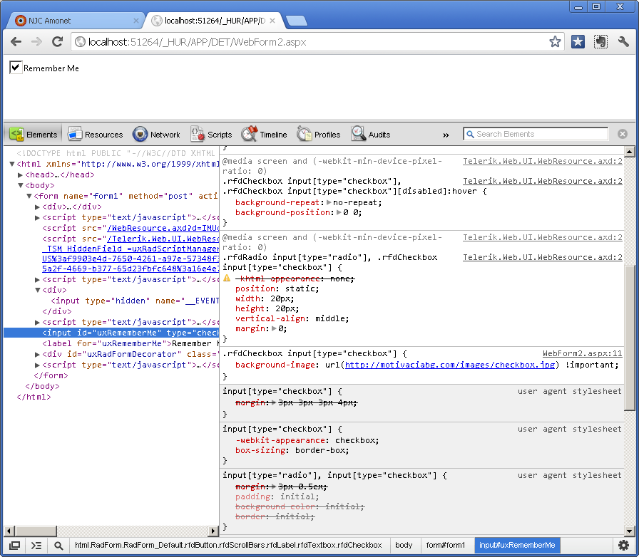Expand the head element node
Screen dimensions: 639x557
point(21,175)
